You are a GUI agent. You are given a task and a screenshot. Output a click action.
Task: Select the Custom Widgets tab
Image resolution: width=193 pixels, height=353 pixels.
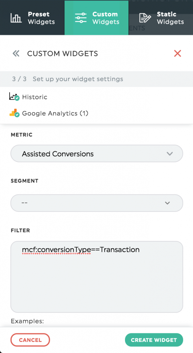[96, 18]
